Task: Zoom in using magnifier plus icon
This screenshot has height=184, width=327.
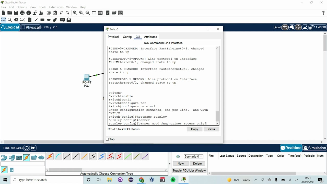Action: tap(75, 13)
